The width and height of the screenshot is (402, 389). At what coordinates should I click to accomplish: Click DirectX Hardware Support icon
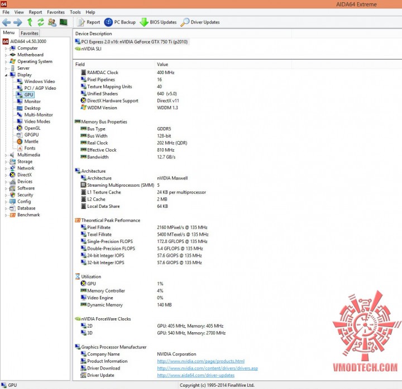point(83,100)
